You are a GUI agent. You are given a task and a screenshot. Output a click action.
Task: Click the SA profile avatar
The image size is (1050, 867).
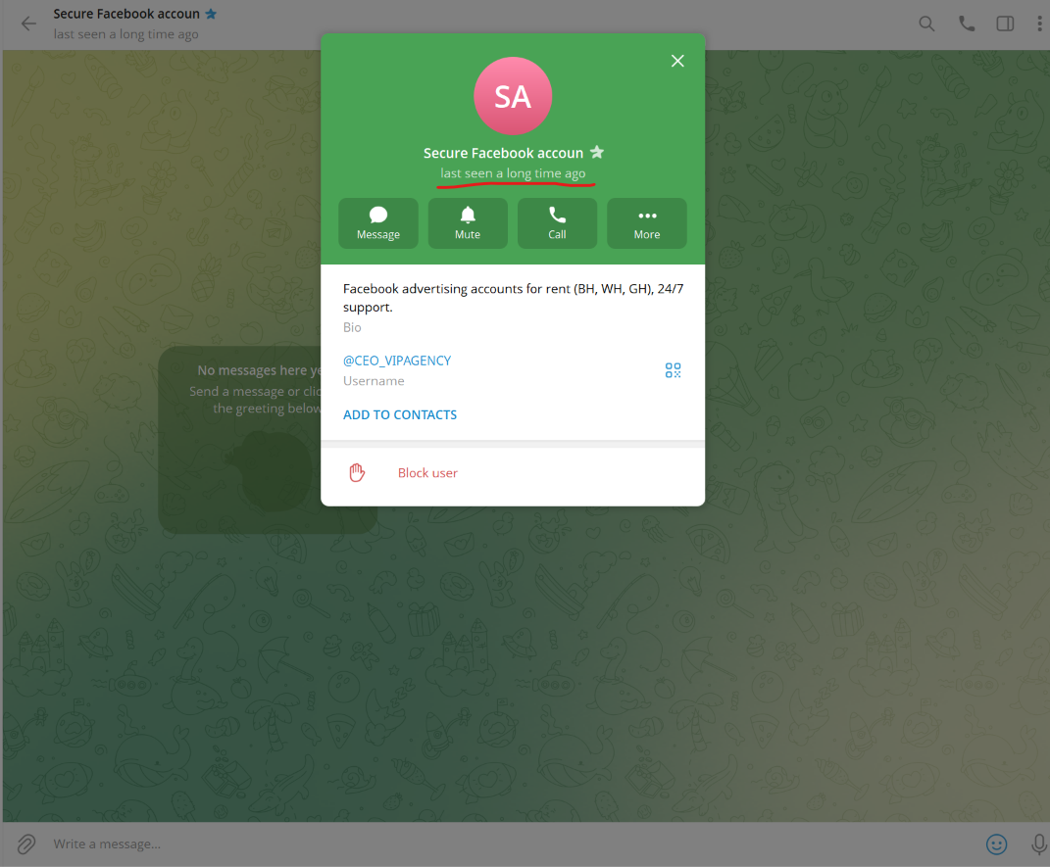[513, 96]
